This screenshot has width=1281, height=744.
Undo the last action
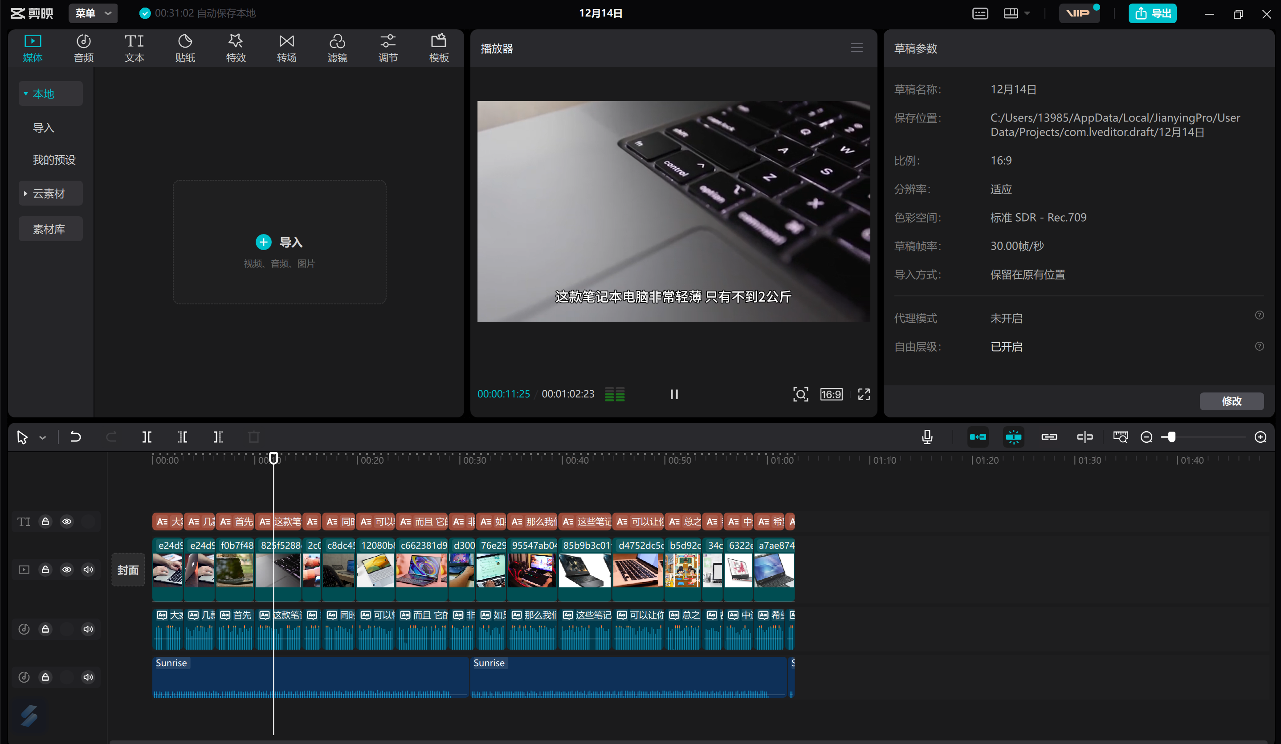pos(75,437)
